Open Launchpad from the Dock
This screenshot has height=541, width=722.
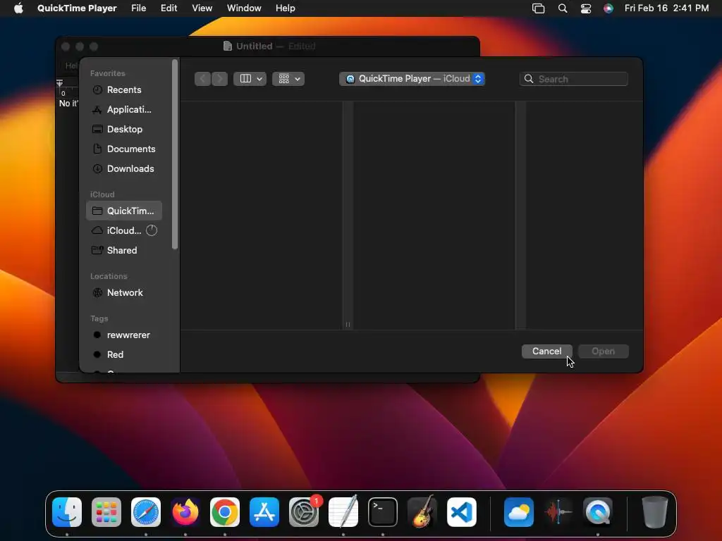[106, 512]
